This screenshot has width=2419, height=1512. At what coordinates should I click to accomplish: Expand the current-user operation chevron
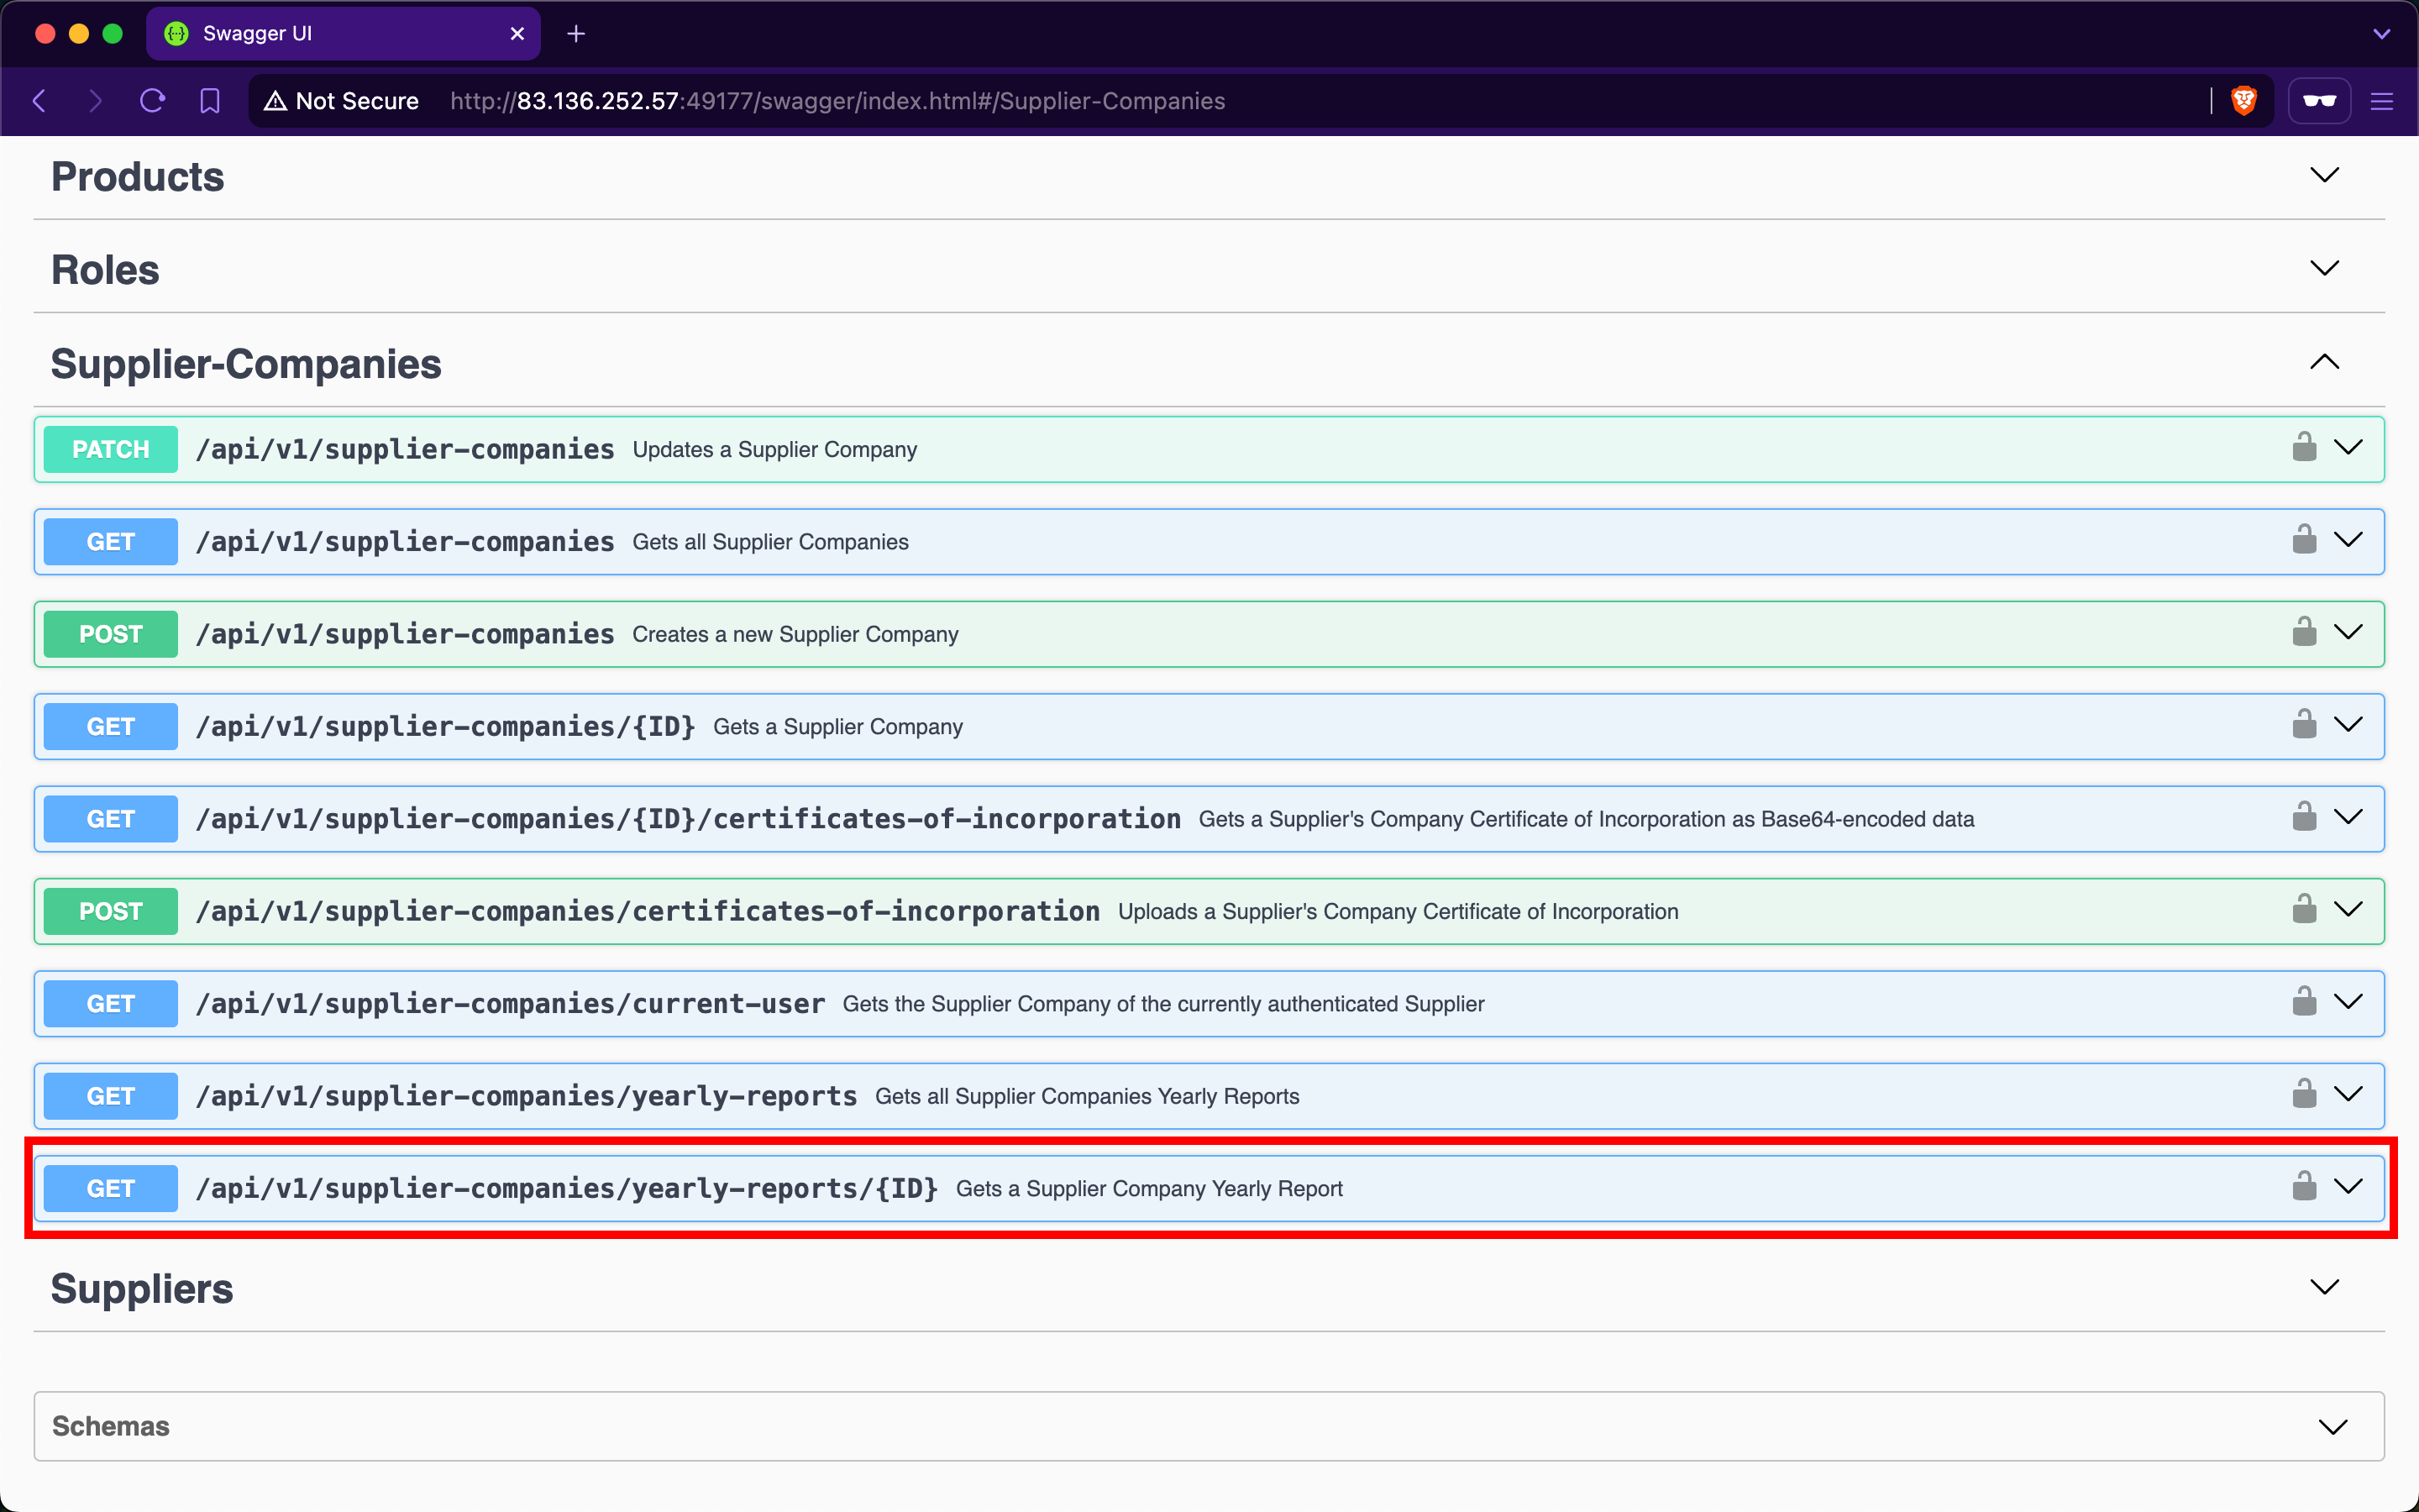tap(2348, 1002)
